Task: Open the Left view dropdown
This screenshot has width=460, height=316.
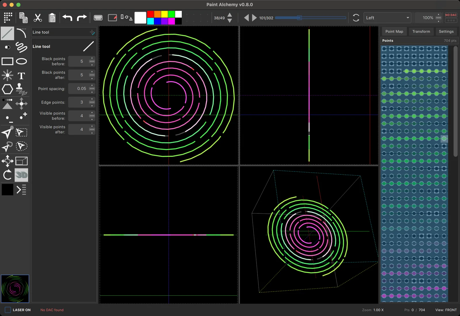Action: (x=387, y=18)
